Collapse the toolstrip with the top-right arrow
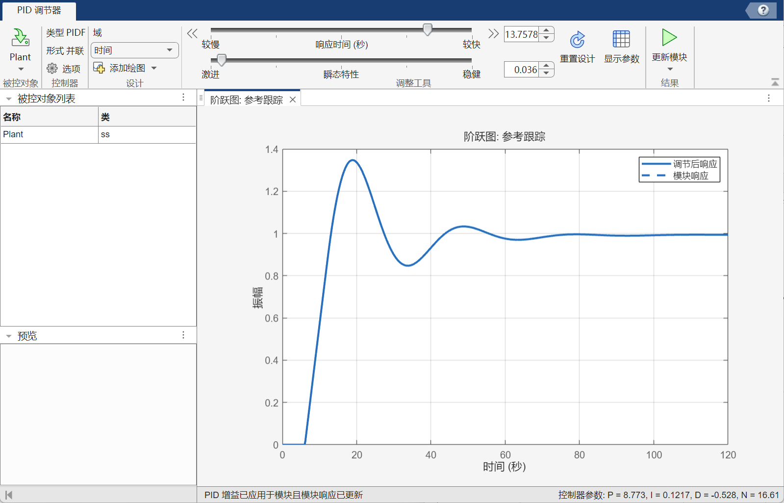This screenshot has width=784, height=503. (x=775, y=82)
